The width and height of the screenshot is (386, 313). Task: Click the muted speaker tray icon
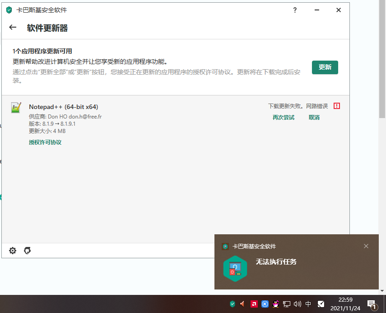243,304
